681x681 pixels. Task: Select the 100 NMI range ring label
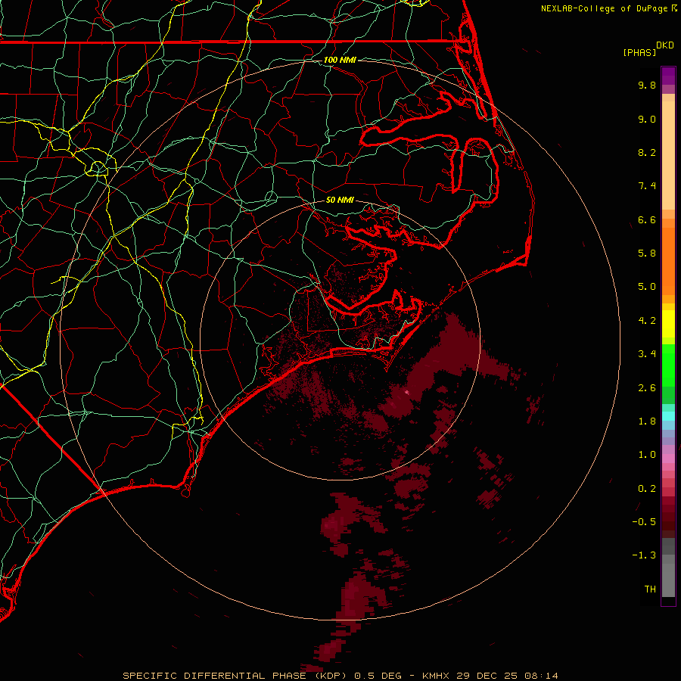(x=340, y=60)
